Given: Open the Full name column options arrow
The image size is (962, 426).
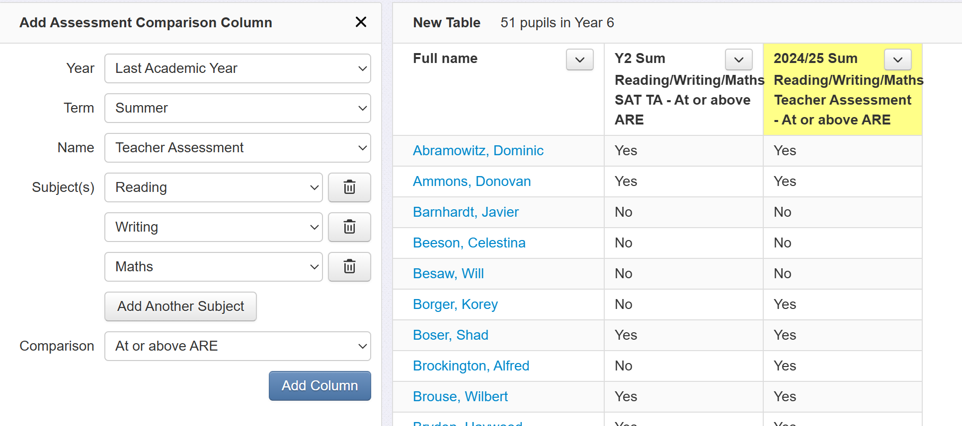Looking at the screenshot, I should coord(579,60).
